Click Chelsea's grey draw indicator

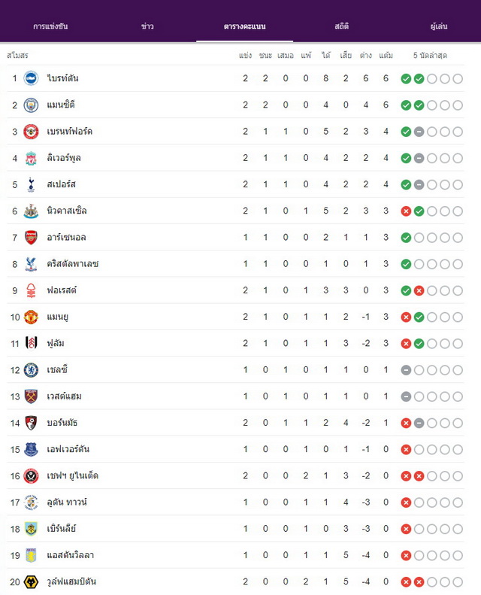click(x=406, y=370)
